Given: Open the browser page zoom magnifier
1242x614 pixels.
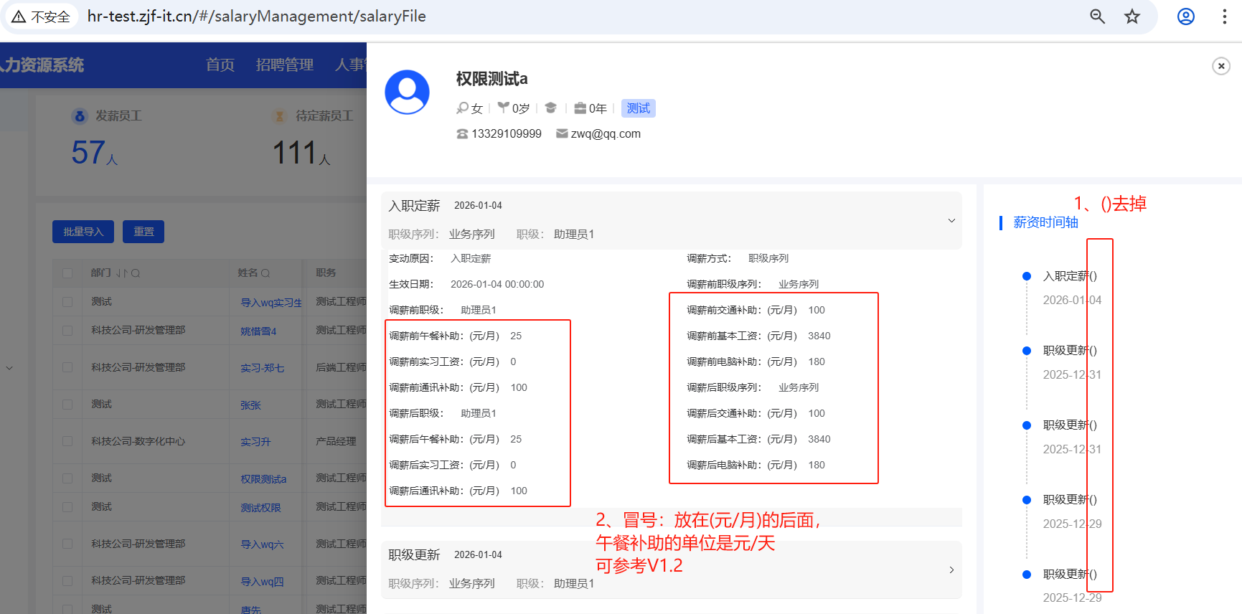Looking at the screenshot, I should pos(1097,16).
